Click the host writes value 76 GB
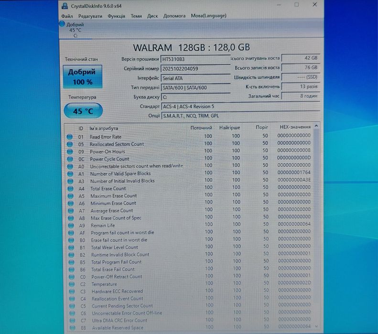 [x=301, y=67]
